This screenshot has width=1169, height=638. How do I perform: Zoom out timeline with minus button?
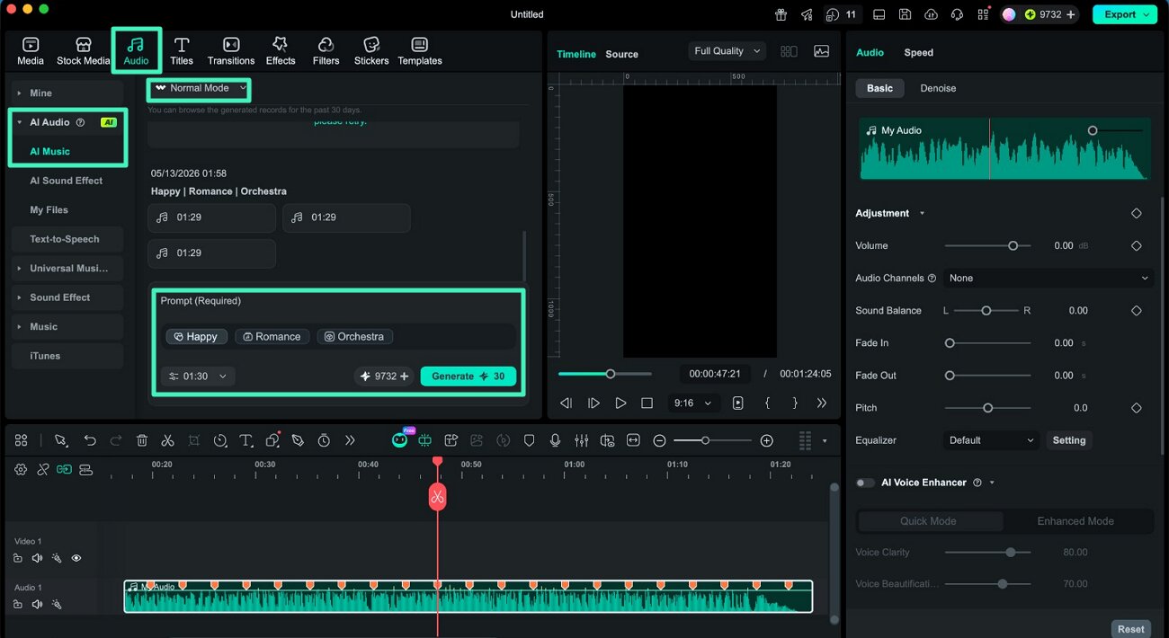tap(659, 440)
